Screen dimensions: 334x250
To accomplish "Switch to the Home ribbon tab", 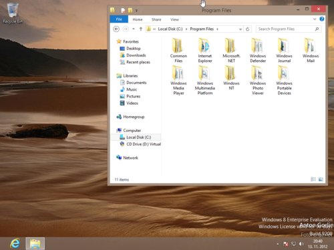I will 138,19.
